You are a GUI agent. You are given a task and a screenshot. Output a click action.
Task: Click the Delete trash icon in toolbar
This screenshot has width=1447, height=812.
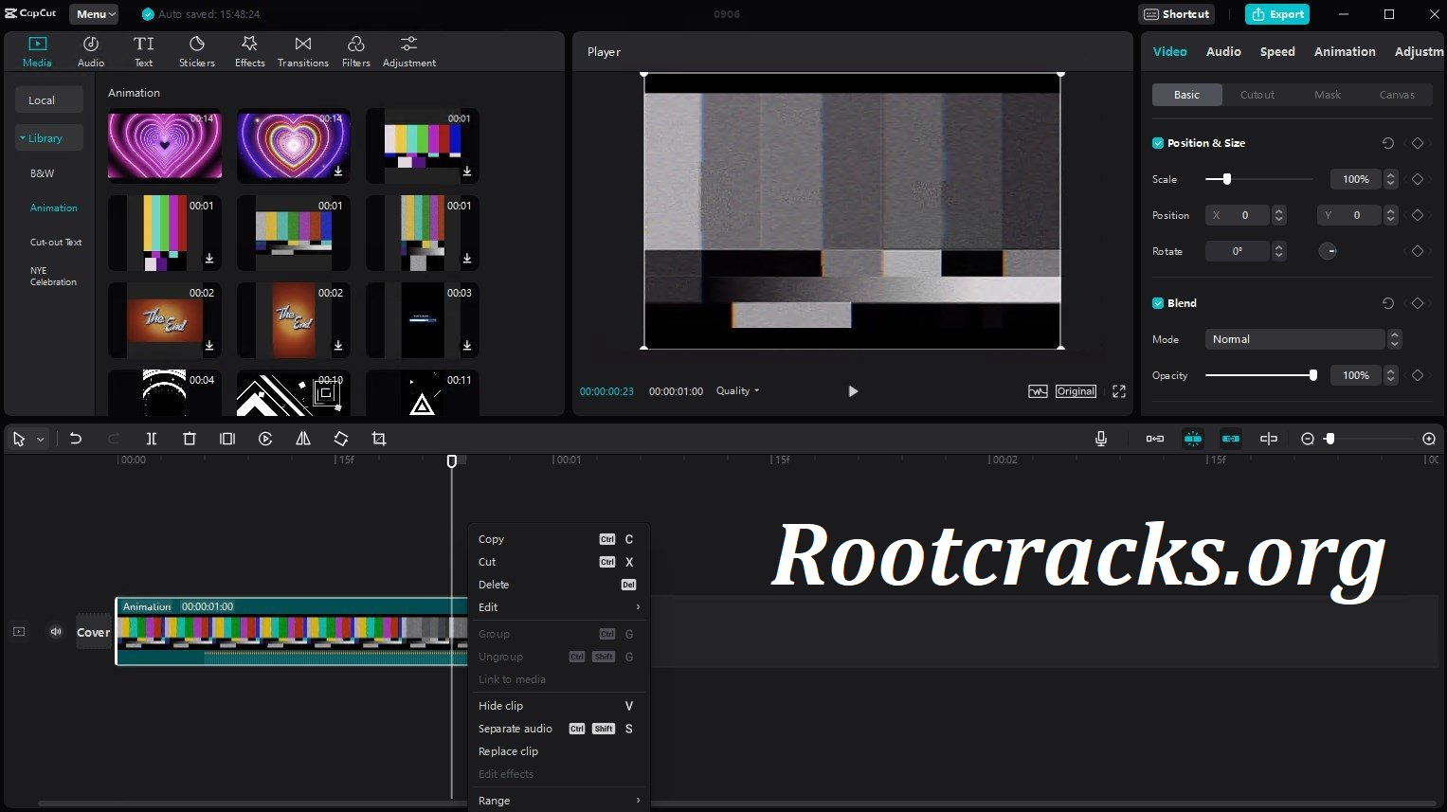190,439
